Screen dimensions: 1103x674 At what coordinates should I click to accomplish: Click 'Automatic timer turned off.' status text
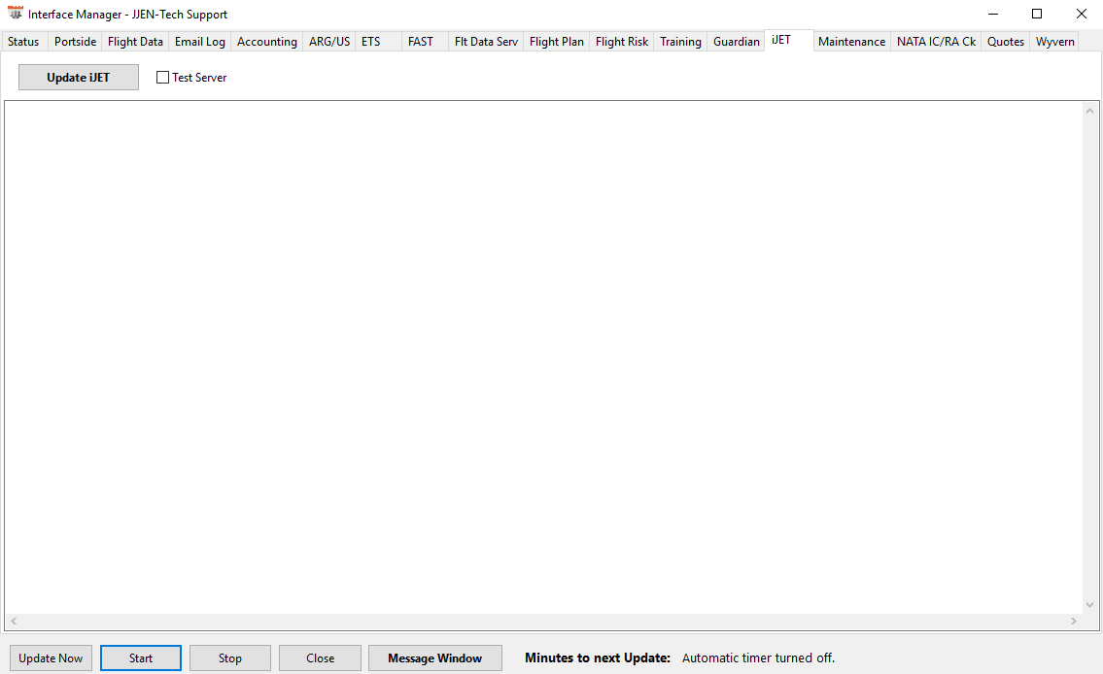point(758,657)
